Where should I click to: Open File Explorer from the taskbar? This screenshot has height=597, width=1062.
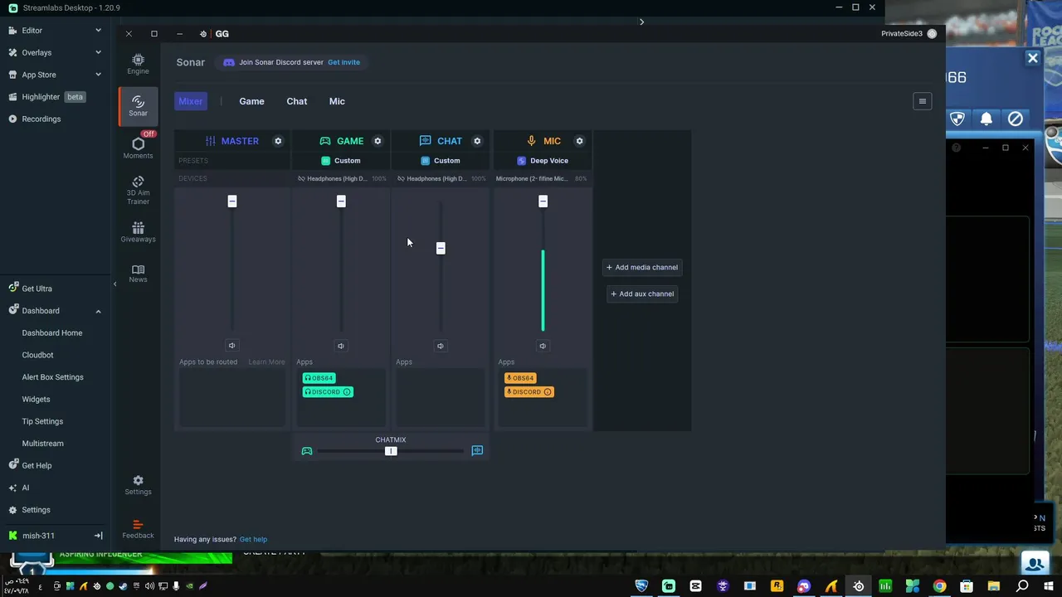(994, 586)
